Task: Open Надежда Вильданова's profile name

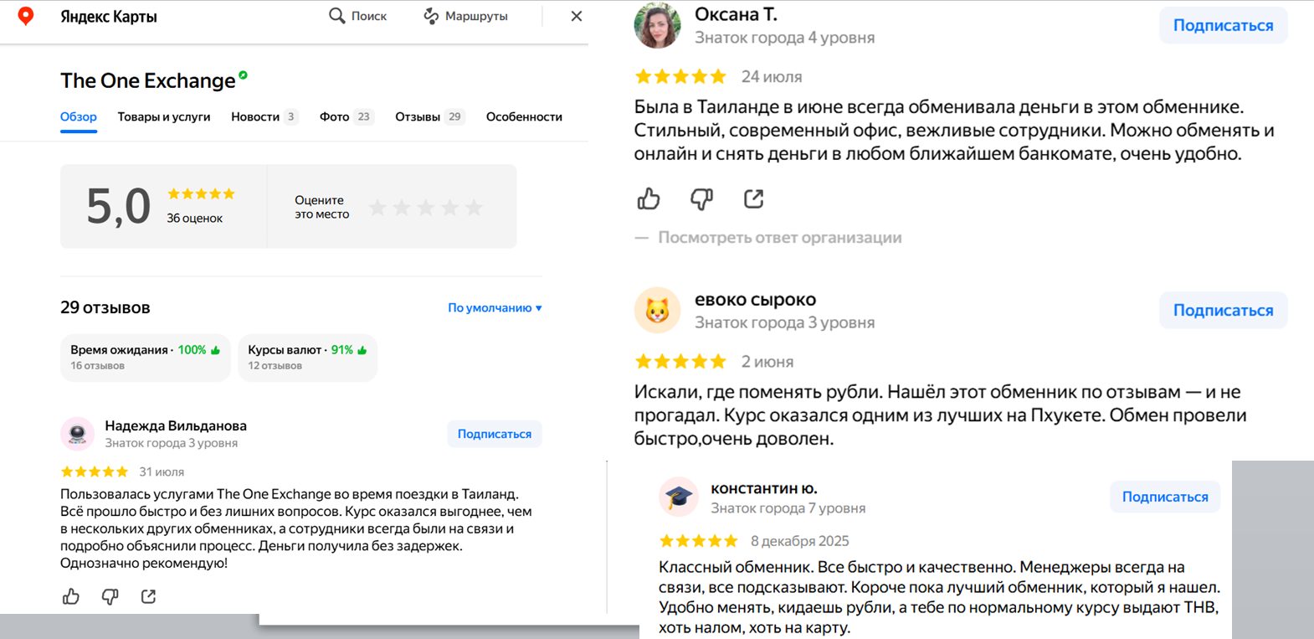Action: 176,425
